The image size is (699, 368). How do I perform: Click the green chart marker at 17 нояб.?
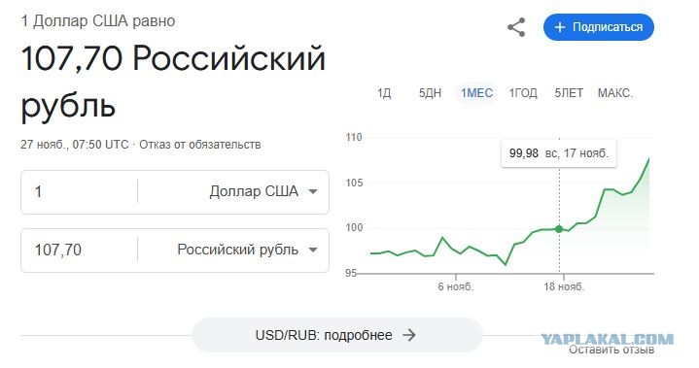(x=559, y=229)
